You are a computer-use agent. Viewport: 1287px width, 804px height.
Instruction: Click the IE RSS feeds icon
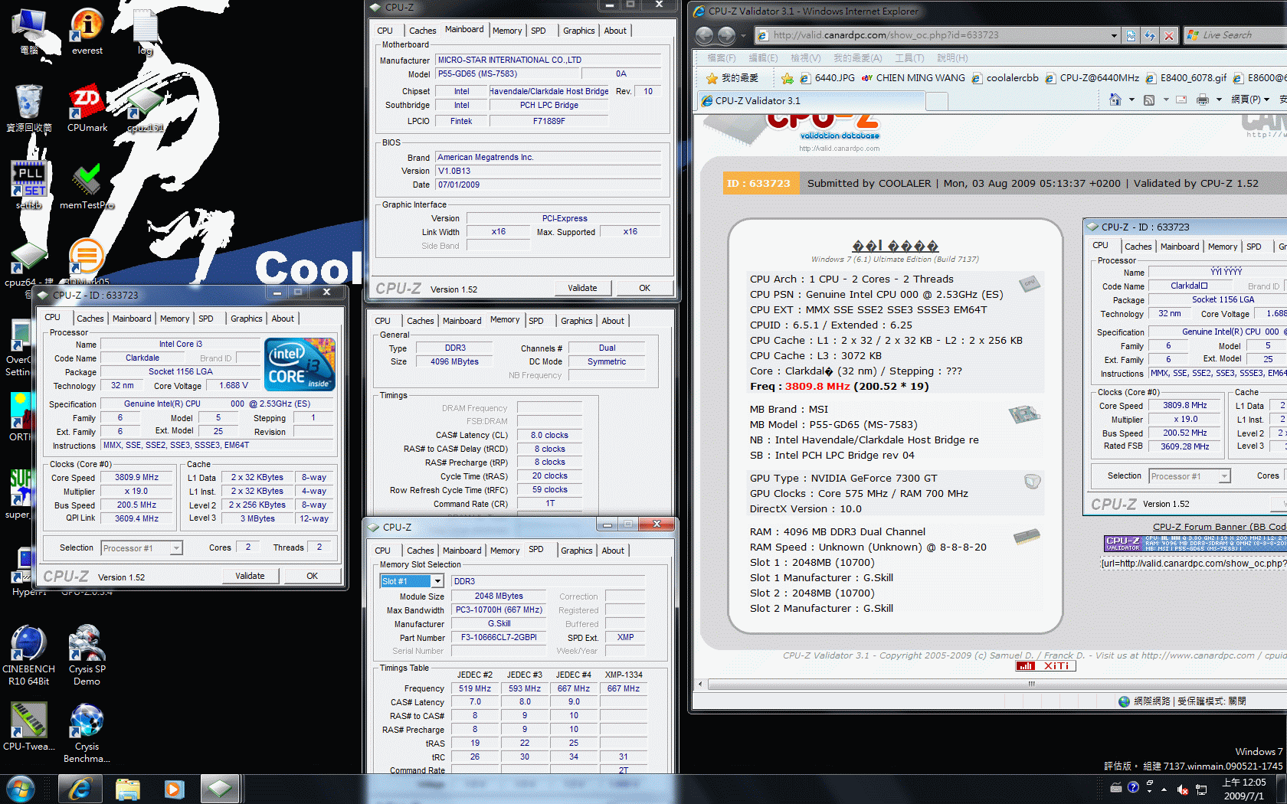tap(1149, 100)
